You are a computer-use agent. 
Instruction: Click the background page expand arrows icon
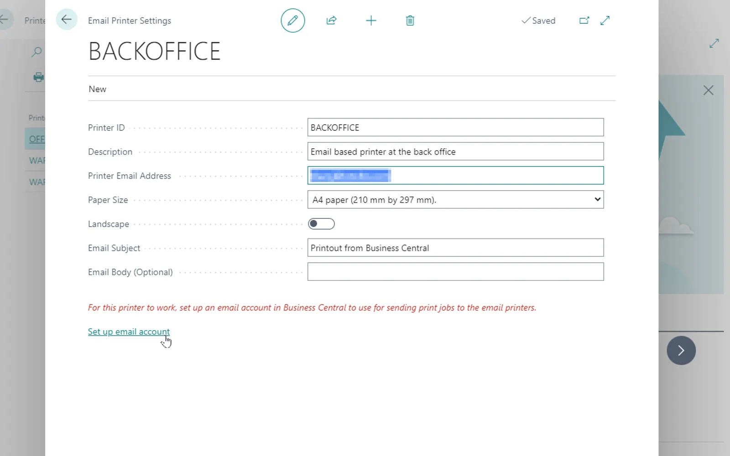coord(714,43)
